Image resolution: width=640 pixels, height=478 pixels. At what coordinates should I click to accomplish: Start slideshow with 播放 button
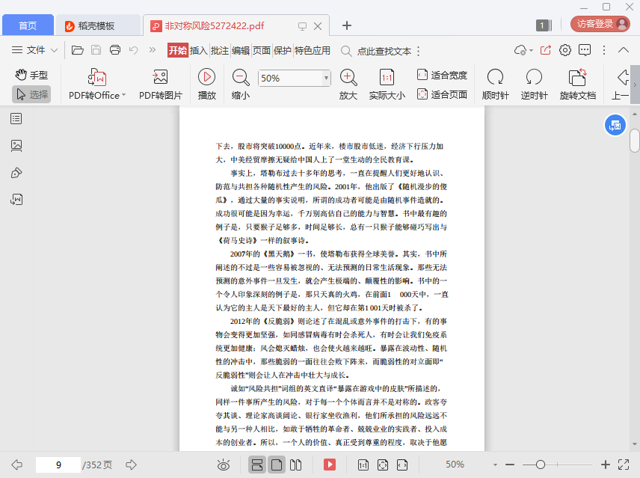(207, 84)
